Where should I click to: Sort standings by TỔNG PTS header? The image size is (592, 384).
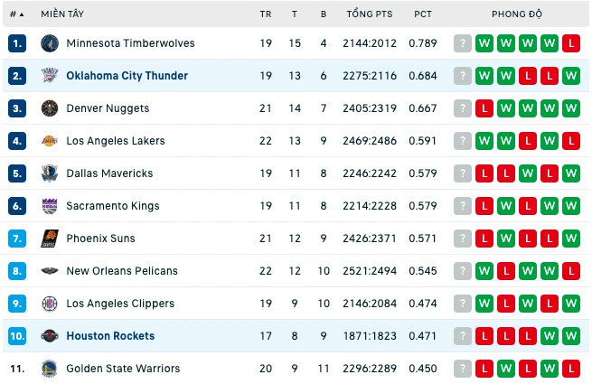pos(370,14)
